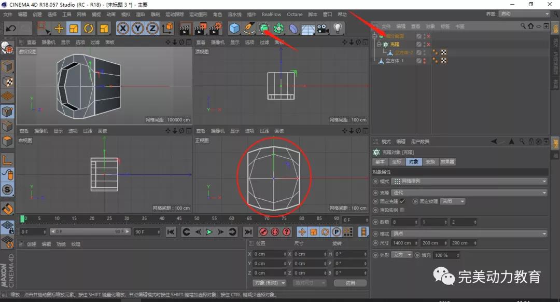
Task: Toggle layer visibility box for 立方体-1
Action: pos(419,61)
